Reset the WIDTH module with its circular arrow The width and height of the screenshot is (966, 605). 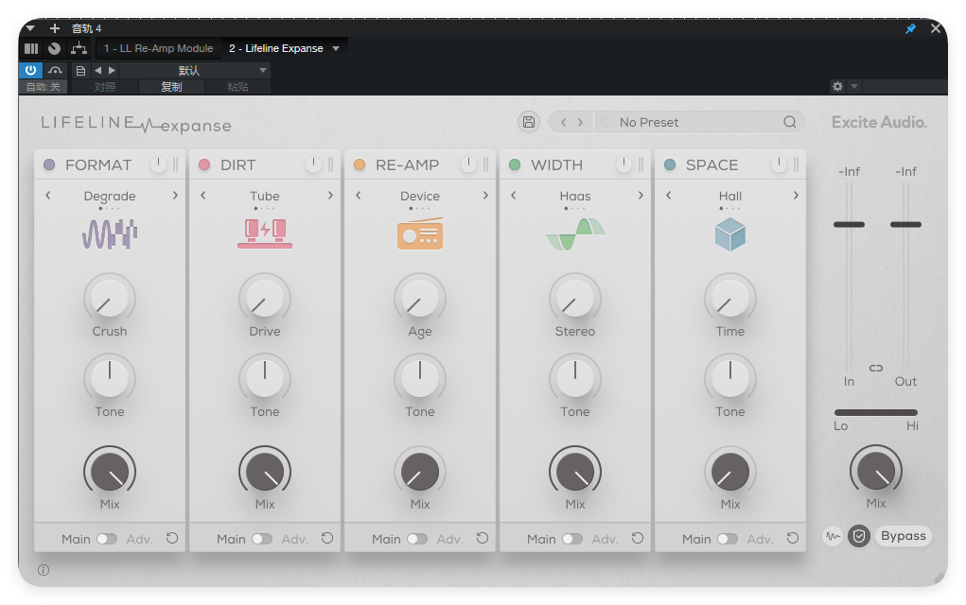point(638,539)
